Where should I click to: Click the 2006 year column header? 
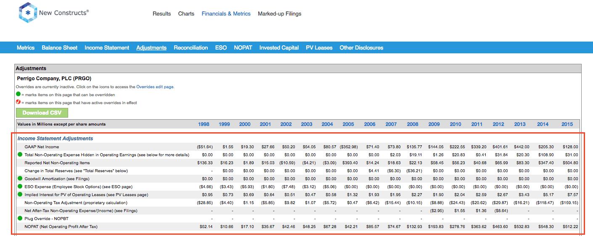click(x=370, y=124)
